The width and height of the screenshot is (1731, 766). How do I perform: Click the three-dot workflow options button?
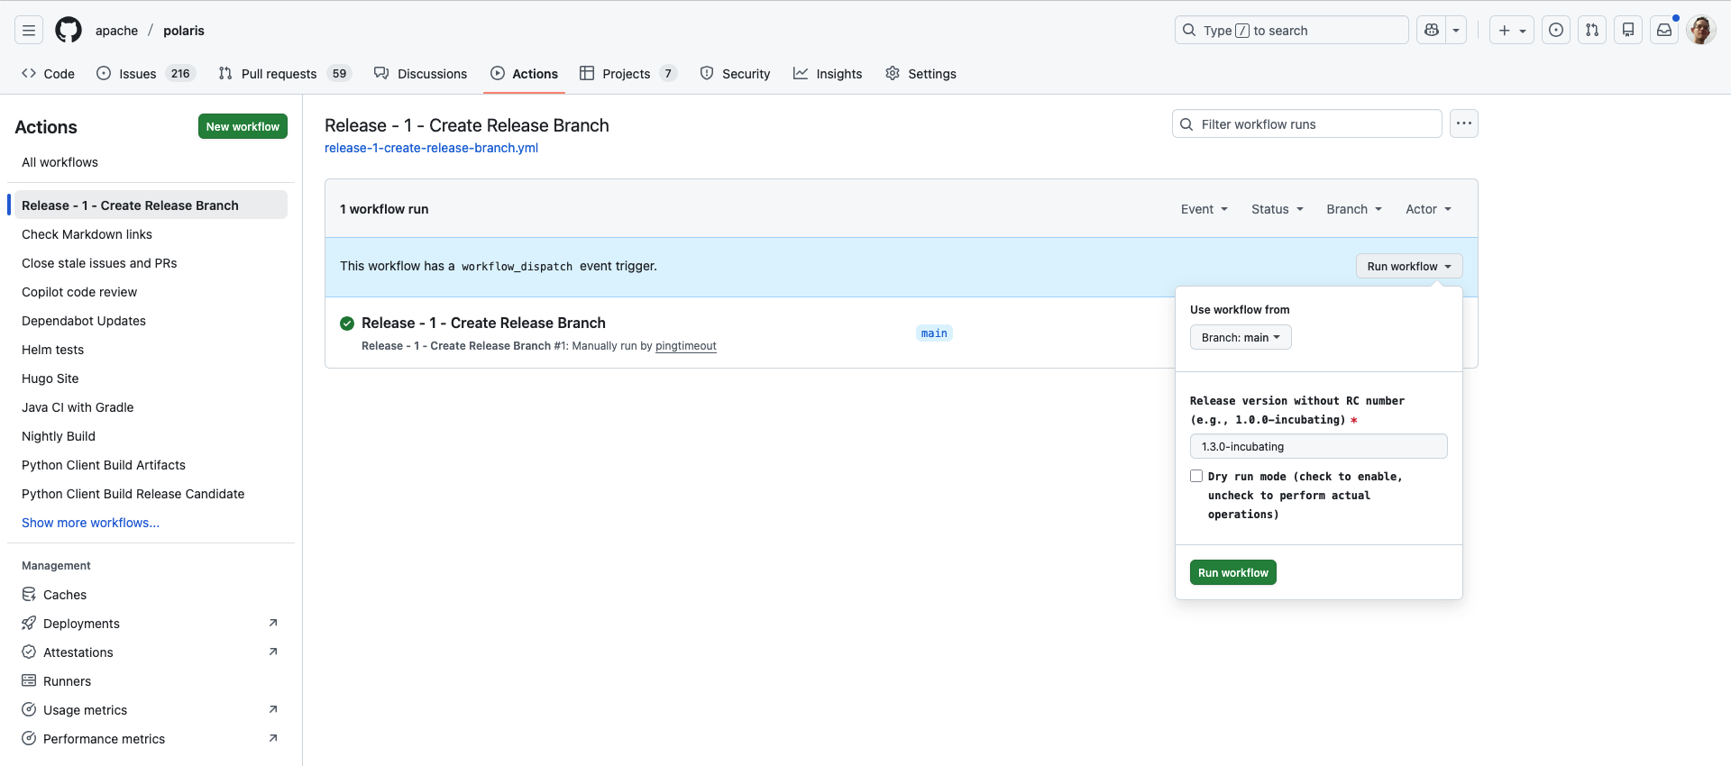coord(1463,123)
